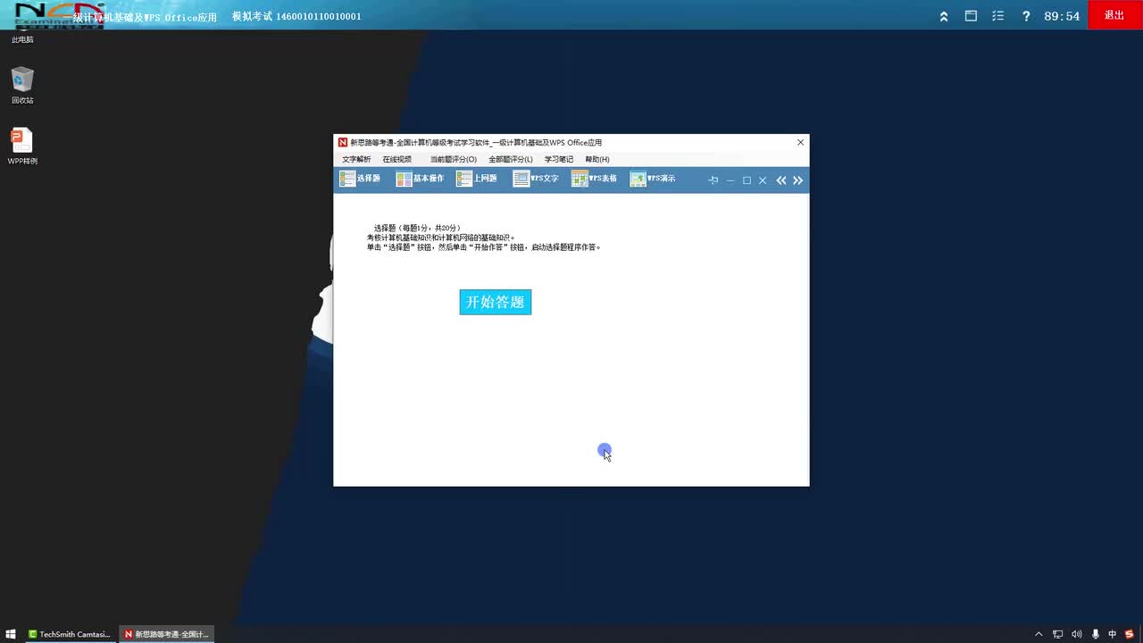Select the WPP样例 desktop file
Viewport: 1143px width, 643px height.
click(22, 146)
